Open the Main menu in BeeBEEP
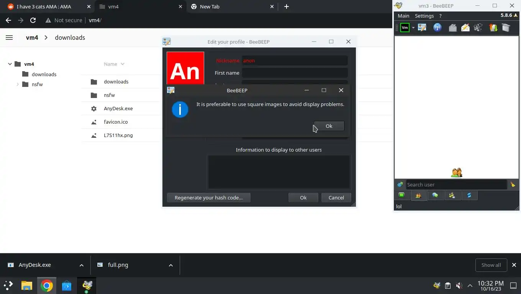Viewport: 521px width, 294px height. click(403, 16)
